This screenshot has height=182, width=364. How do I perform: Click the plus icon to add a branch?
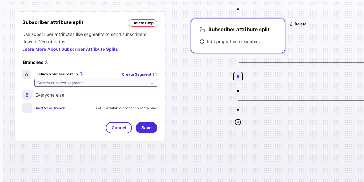point(27,108)
